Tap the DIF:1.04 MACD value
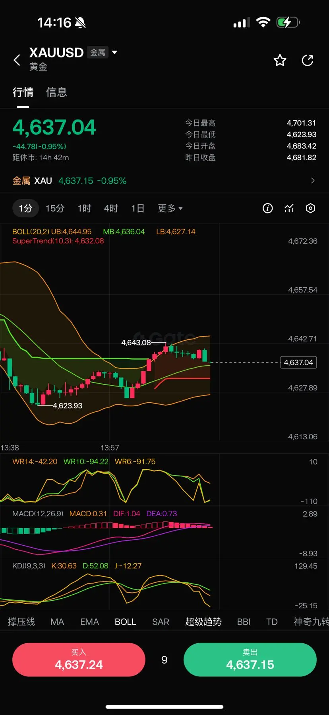 (x=127, y=513)
